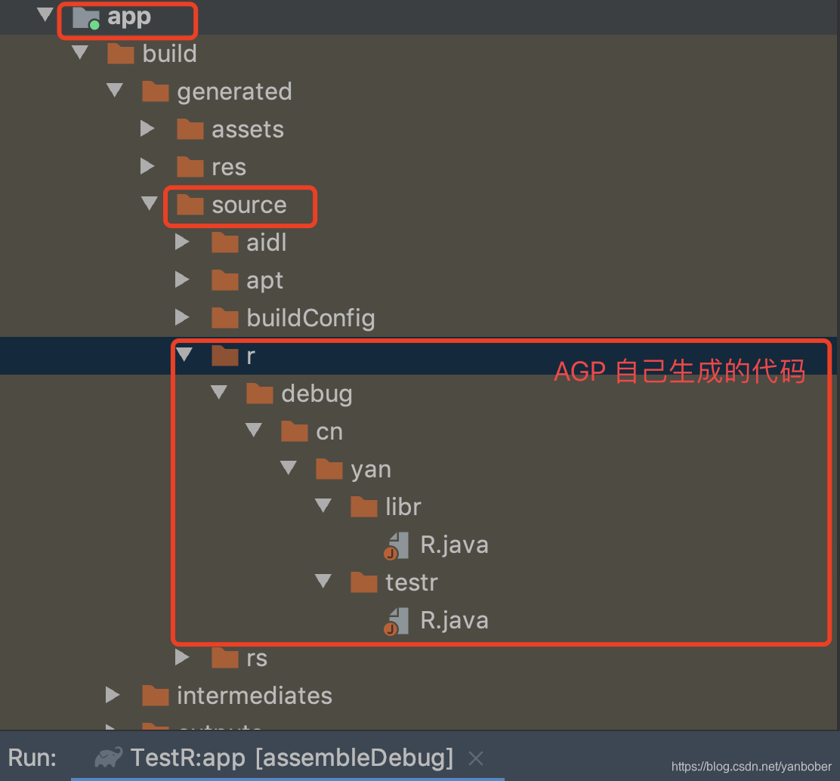Select the 'assets' folder label
This screenshot has height=781, width=840.
point(248,130)
